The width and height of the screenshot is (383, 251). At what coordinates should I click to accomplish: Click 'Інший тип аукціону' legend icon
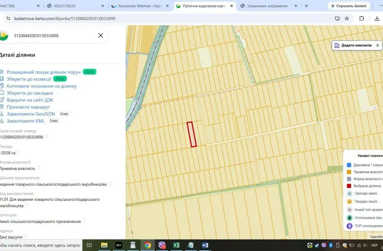349,209
